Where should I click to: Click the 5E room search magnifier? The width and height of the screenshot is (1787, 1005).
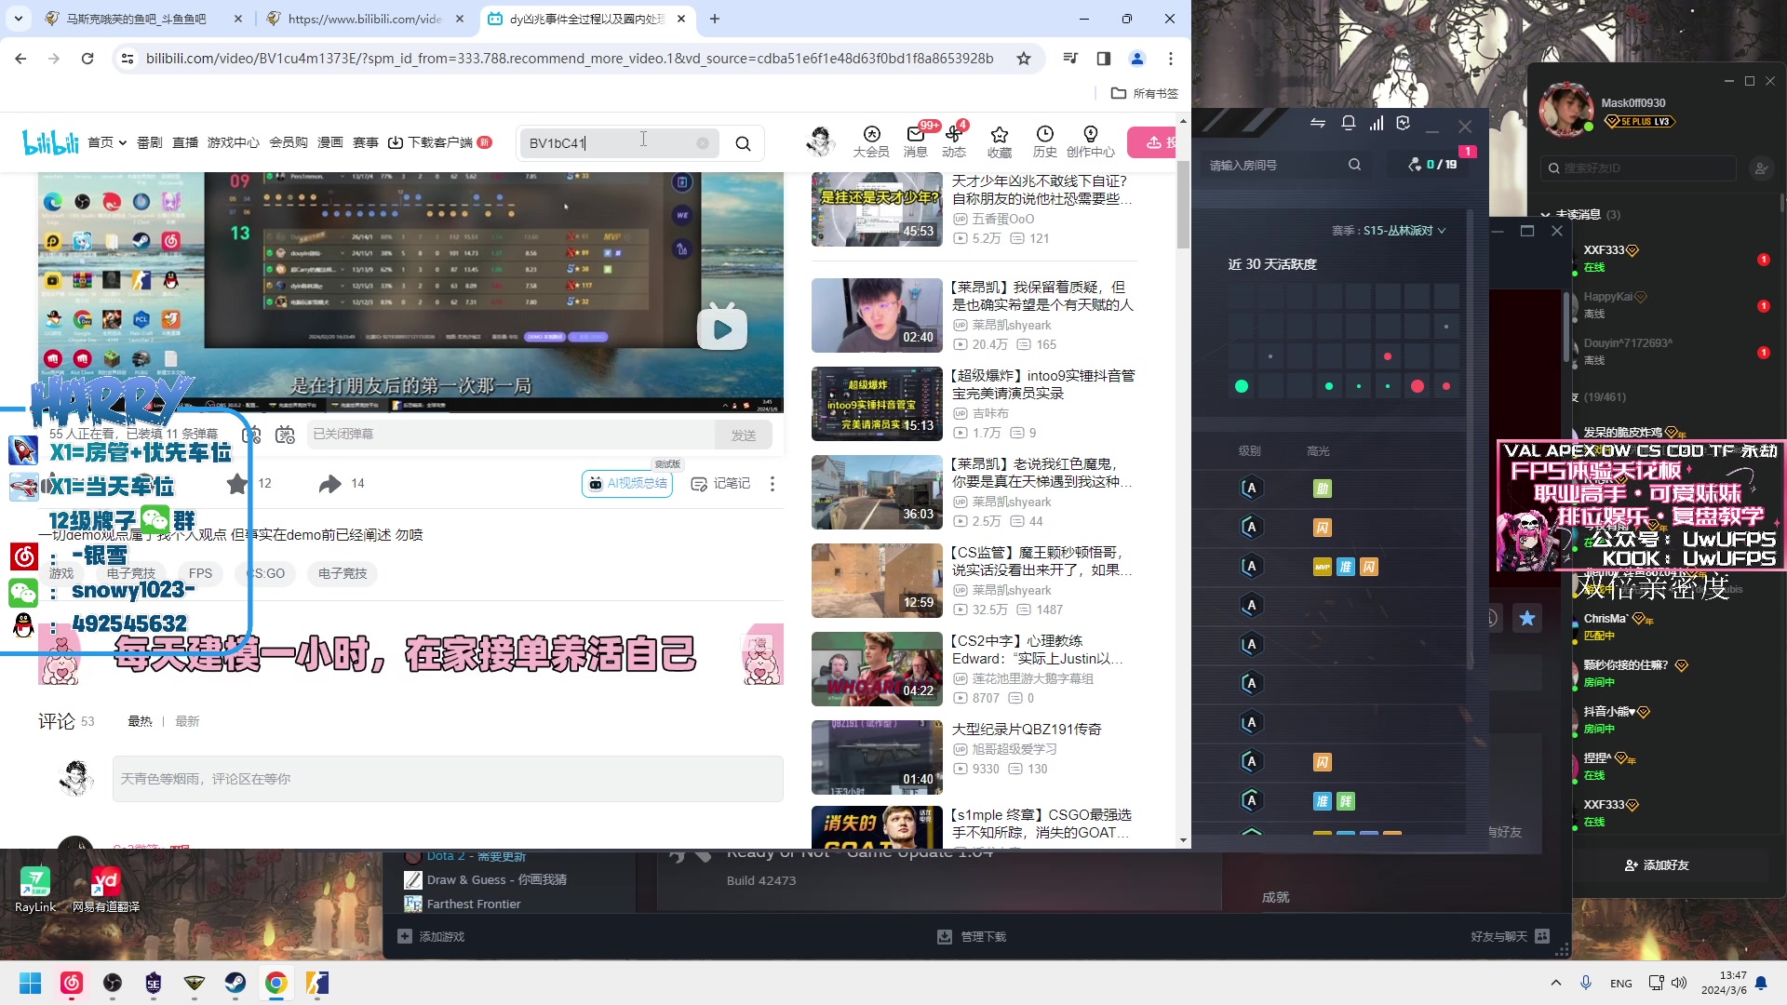pos(1355,165)
